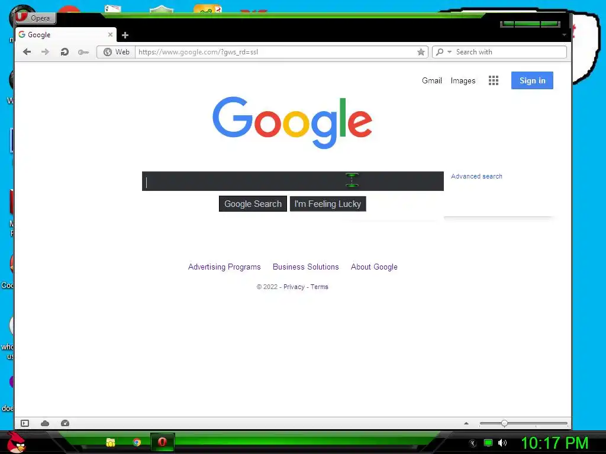Go forward to next page
606x454 pixels.
pyautogui.click(x=45, y=52)
